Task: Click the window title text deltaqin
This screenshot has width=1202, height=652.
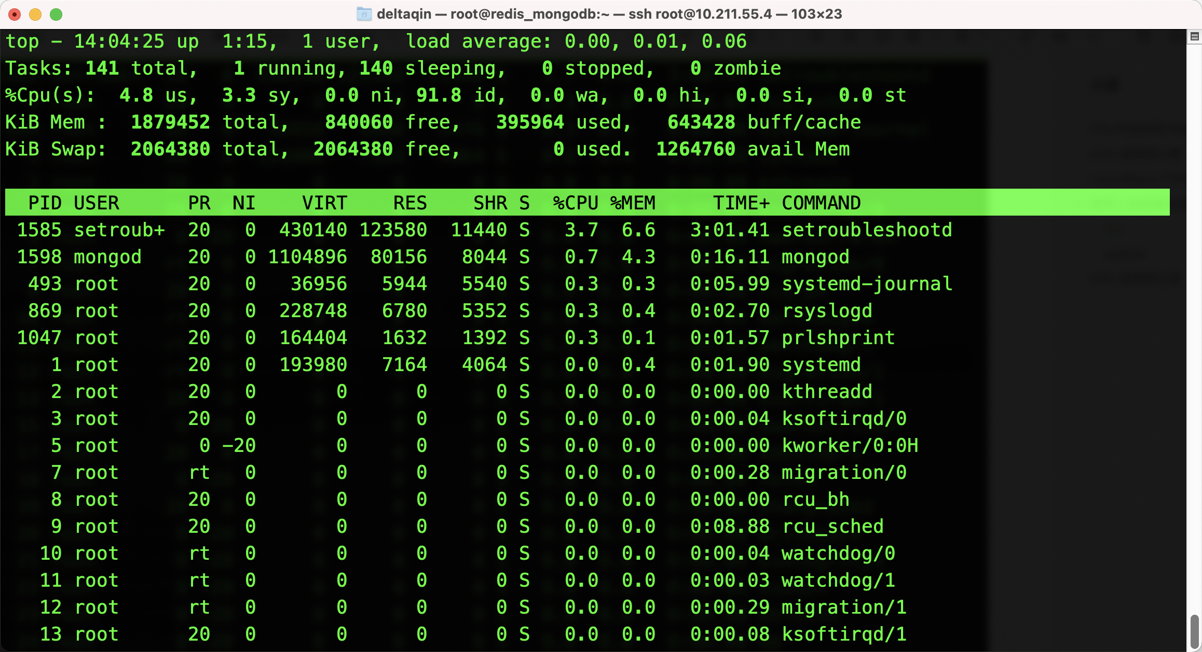Action: pyautogui.click(x=404, y=14)
